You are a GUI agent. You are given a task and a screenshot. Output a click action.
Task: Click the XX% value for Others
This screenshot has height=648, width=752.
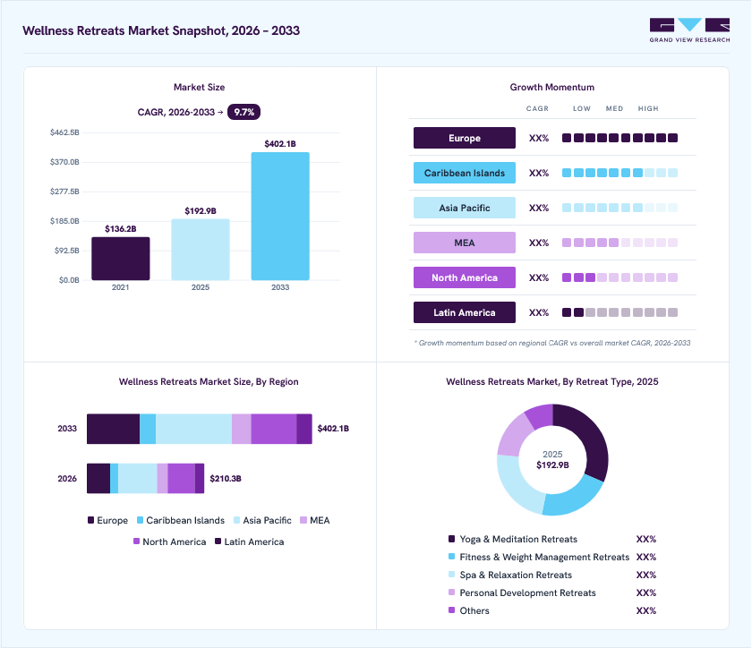click(x=646, y=610)
